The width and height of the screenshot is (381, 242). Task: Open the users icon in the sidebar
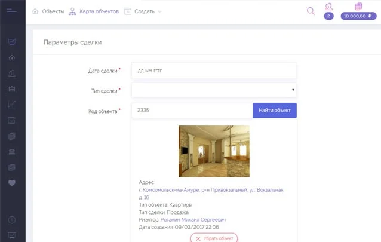coord(12,73)
